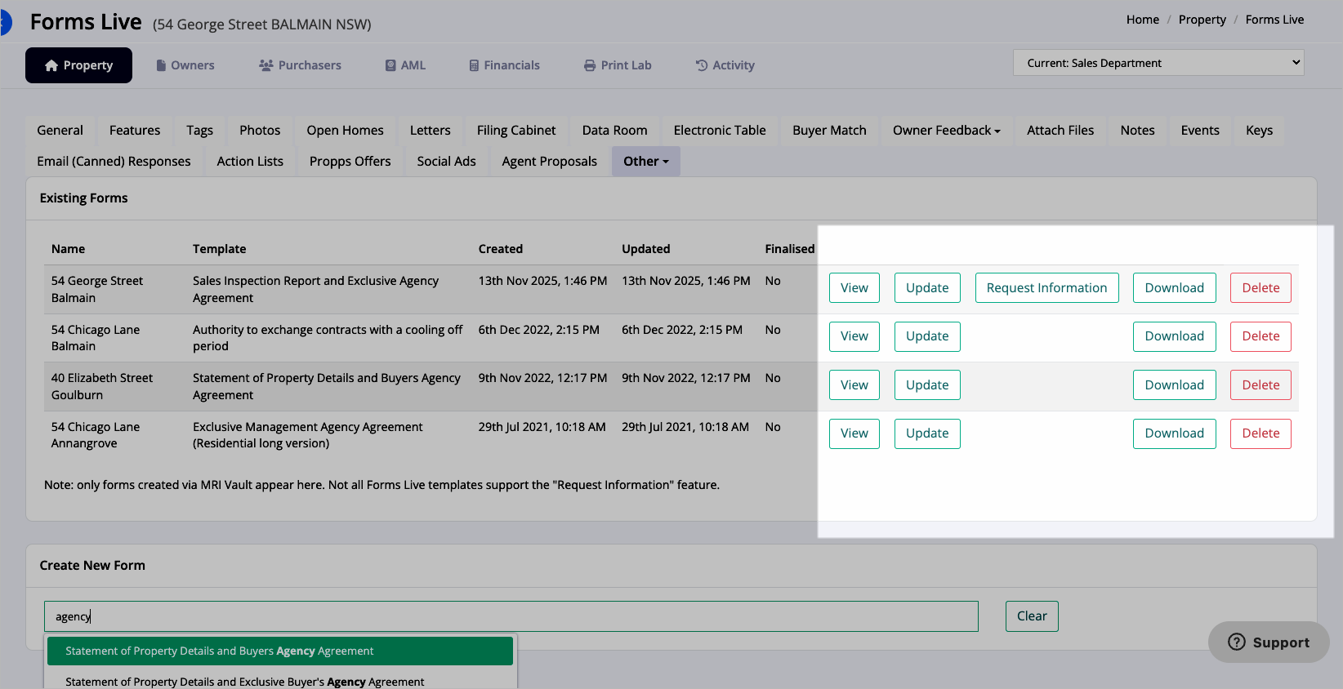Viewport: 1343px width, 689px height.
Task: Click the Request Information button
Action: [x=1046, y=288]
